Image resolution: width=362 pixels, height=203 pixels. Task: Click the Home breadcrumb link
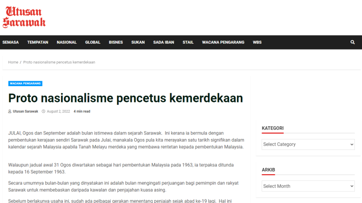pyautogui.click(x=13, y=62)
